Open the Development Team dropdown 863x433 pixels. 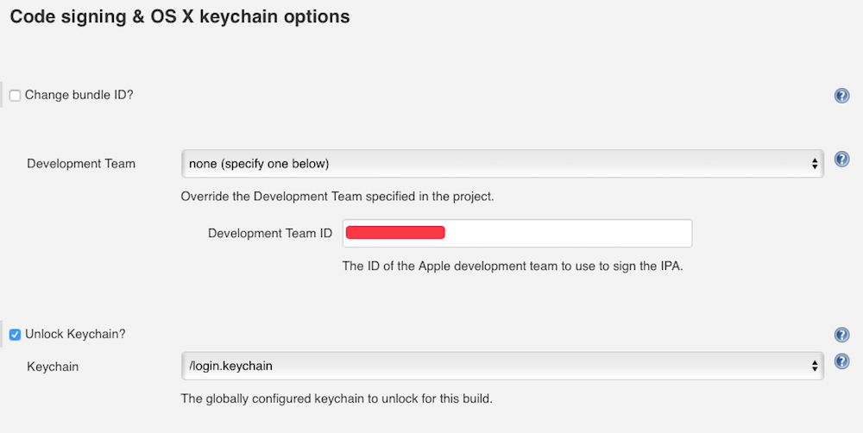tap(501, 163)
